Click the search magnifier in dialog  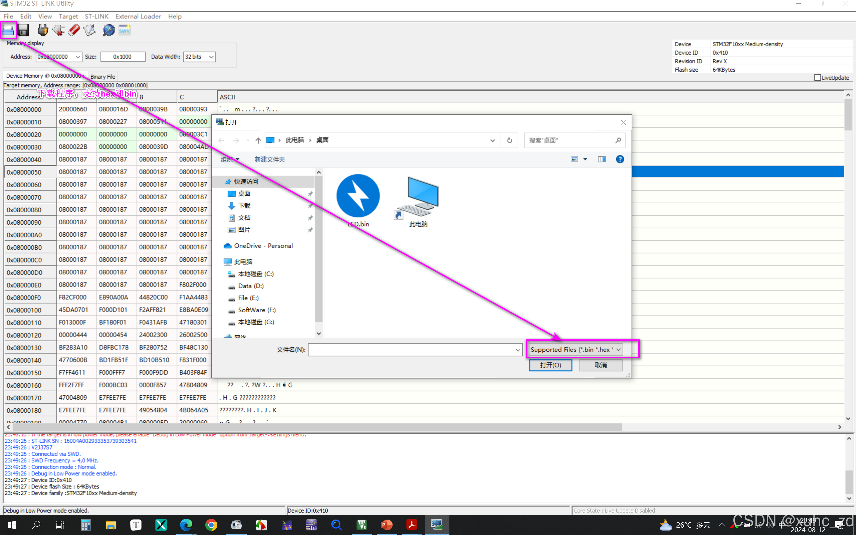pos(618,140)
